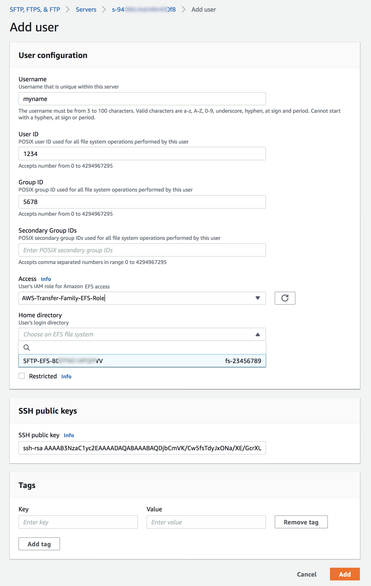Cancel adding the user
This screenshot has width=371, height=586.
coord(306,574)
